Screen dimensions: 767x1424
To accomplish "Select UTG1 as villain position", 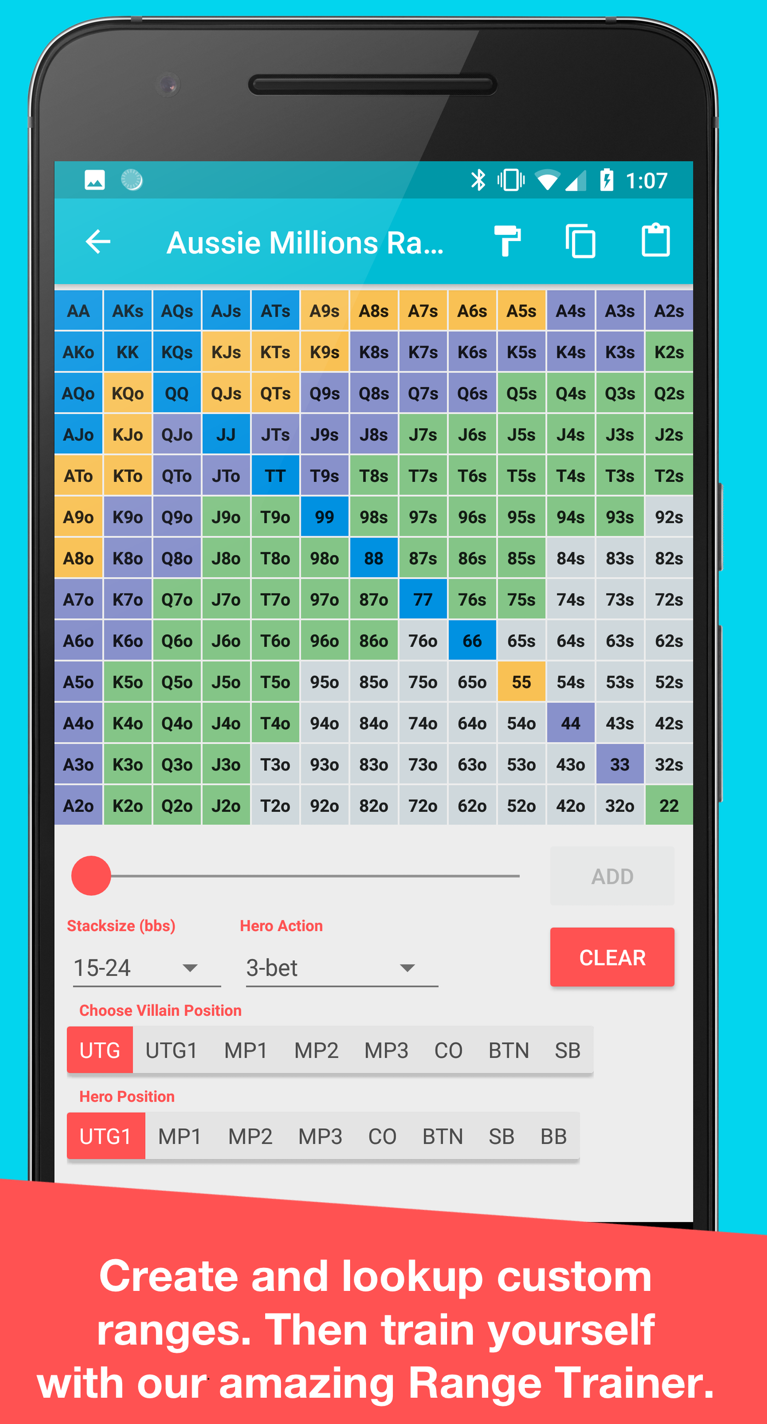I will tap(171, 1050).
